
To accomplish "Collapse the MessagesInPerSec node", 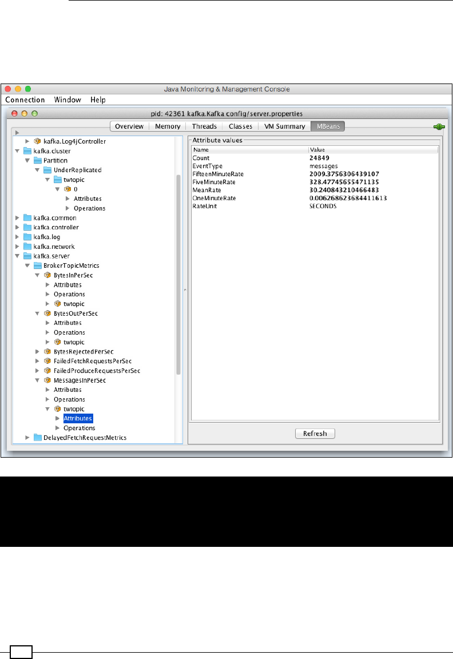I will pyautogui.click(x=37, y=380).
